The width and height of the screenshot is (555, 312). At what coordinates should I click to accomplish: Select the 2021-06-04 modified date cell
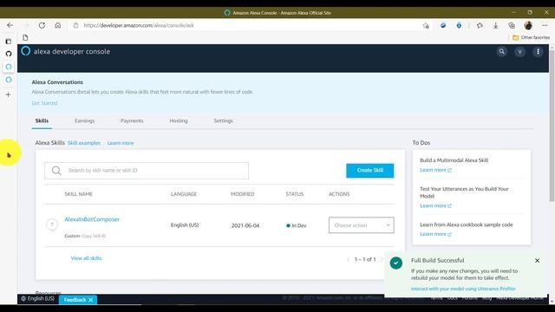coord(245,225)
